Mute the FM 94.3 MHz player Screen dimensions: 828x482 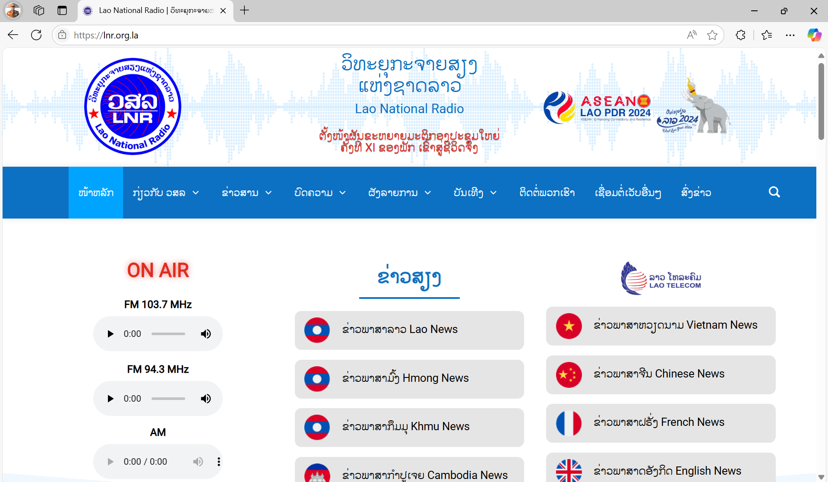coord(206,399)
